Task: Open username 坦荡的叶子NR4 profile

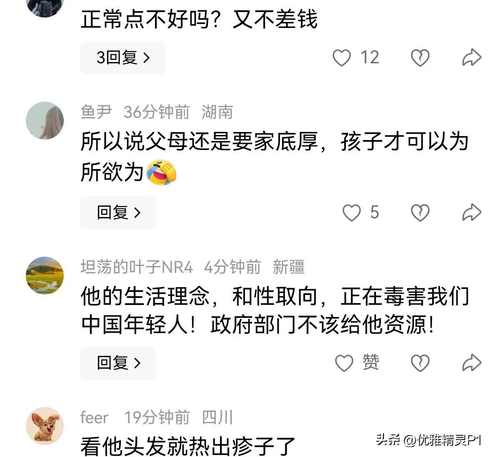Action: click(136, 267)
